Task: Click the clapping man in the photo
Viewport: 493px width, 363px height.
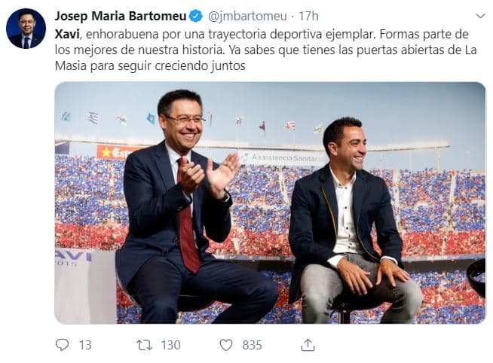Action: 188,211
